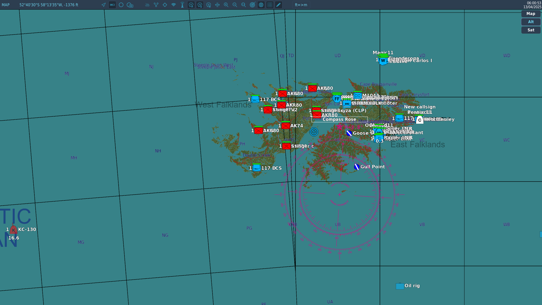Click the concentric circles beacon icon
542x305 pixels.
pos(314,132)
